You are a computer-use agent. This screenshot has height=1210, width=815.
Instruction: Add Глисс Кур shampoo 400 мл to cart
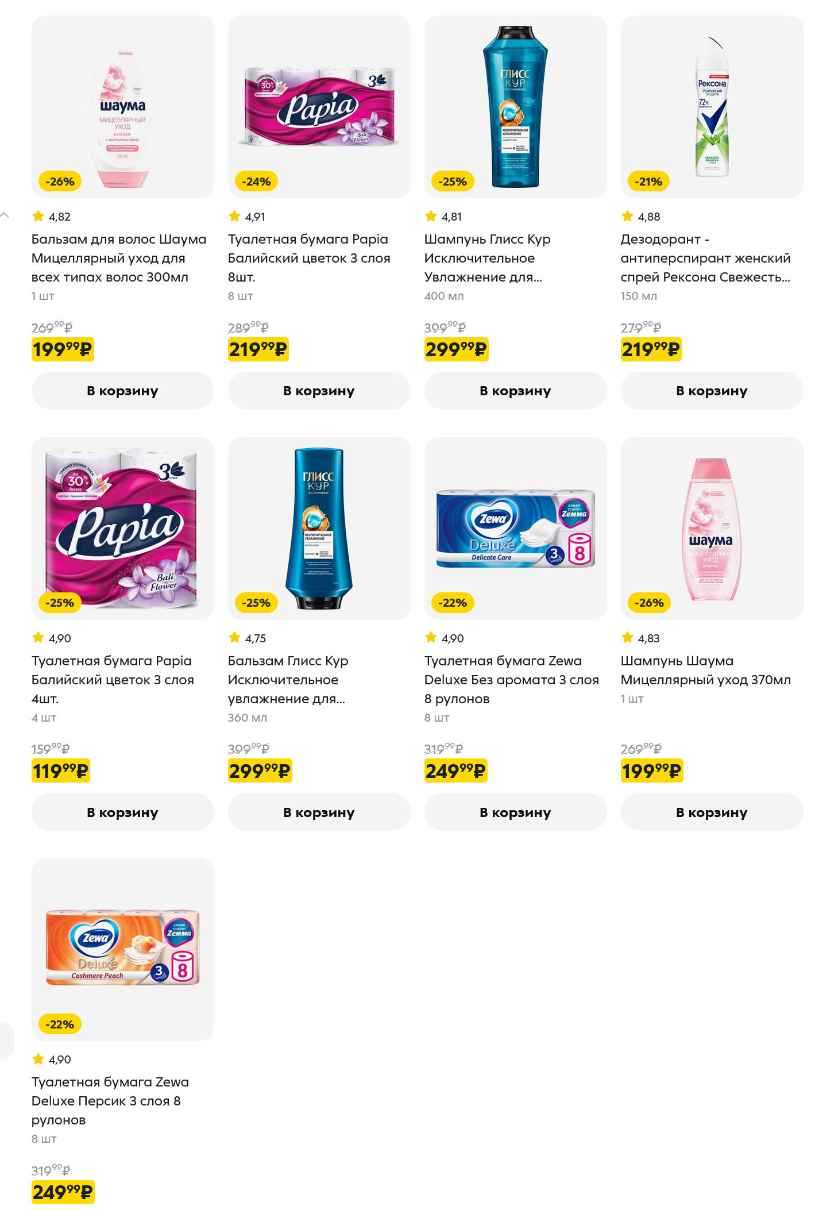515,391
